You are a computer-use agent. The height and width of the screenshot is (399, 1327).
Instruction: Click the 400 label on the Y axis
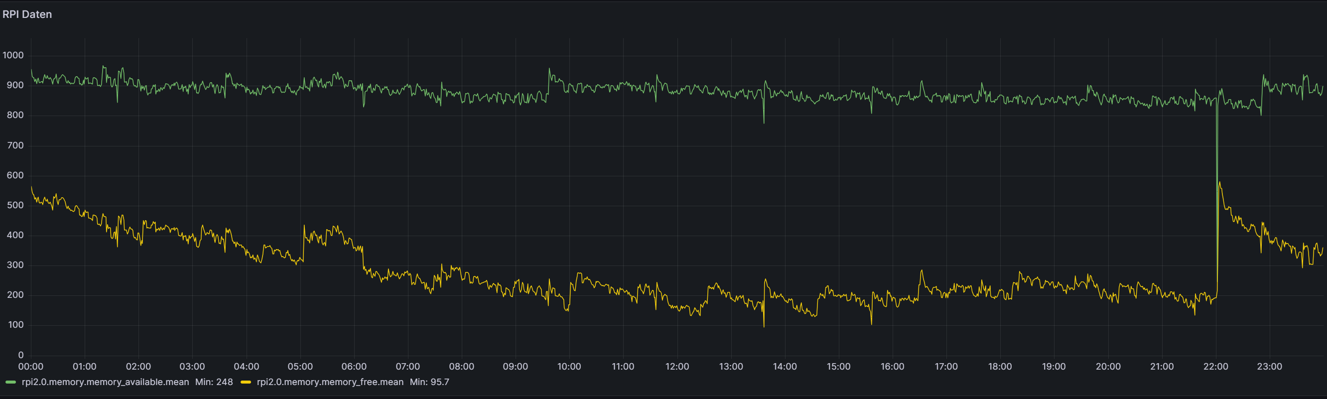click(15, 235)
